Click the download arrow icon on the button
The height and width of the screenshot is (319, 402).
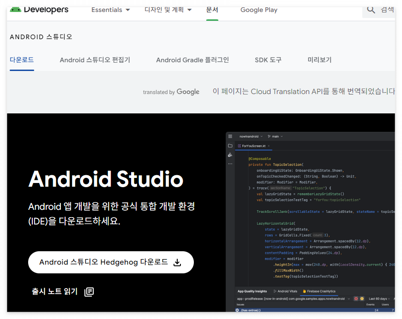[177, 262]
